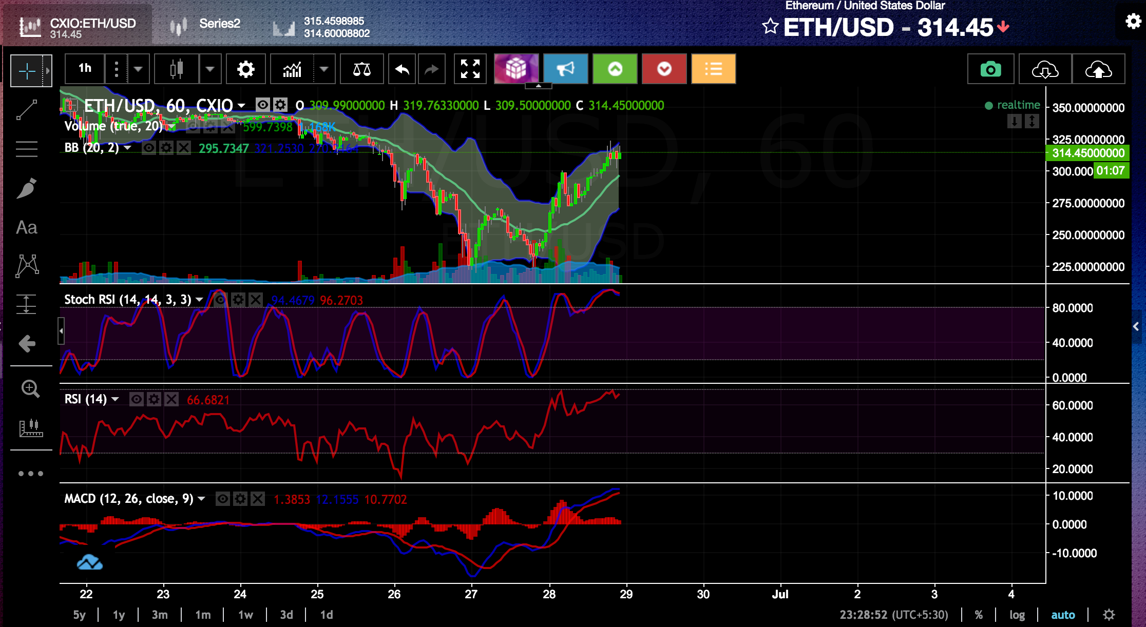Screen dimensions: 1146x627
Task: Expand the Stoch RSI options arrow
Action: point(199,300)
